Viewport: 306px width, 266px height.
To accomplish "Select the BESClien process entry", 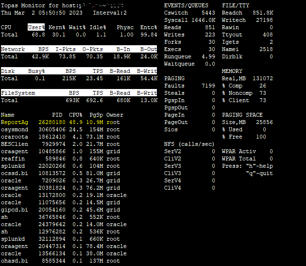I will click(x=15, y=144).
